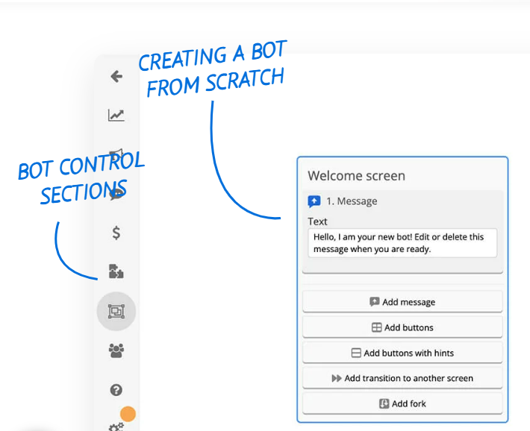Click Add transition to another screen
Viewport: 530px width, 431px height.
[402, 378]
